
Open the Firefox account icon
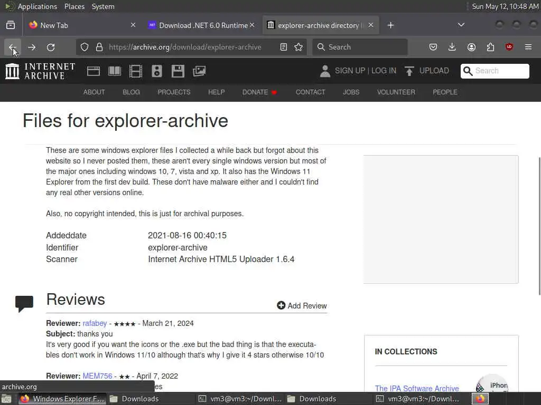471,47
